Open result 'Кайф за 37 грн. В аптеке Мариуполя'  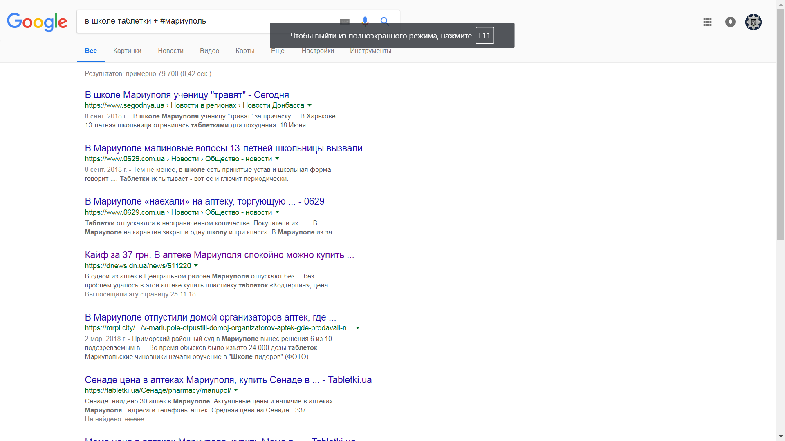click(220, 255)
